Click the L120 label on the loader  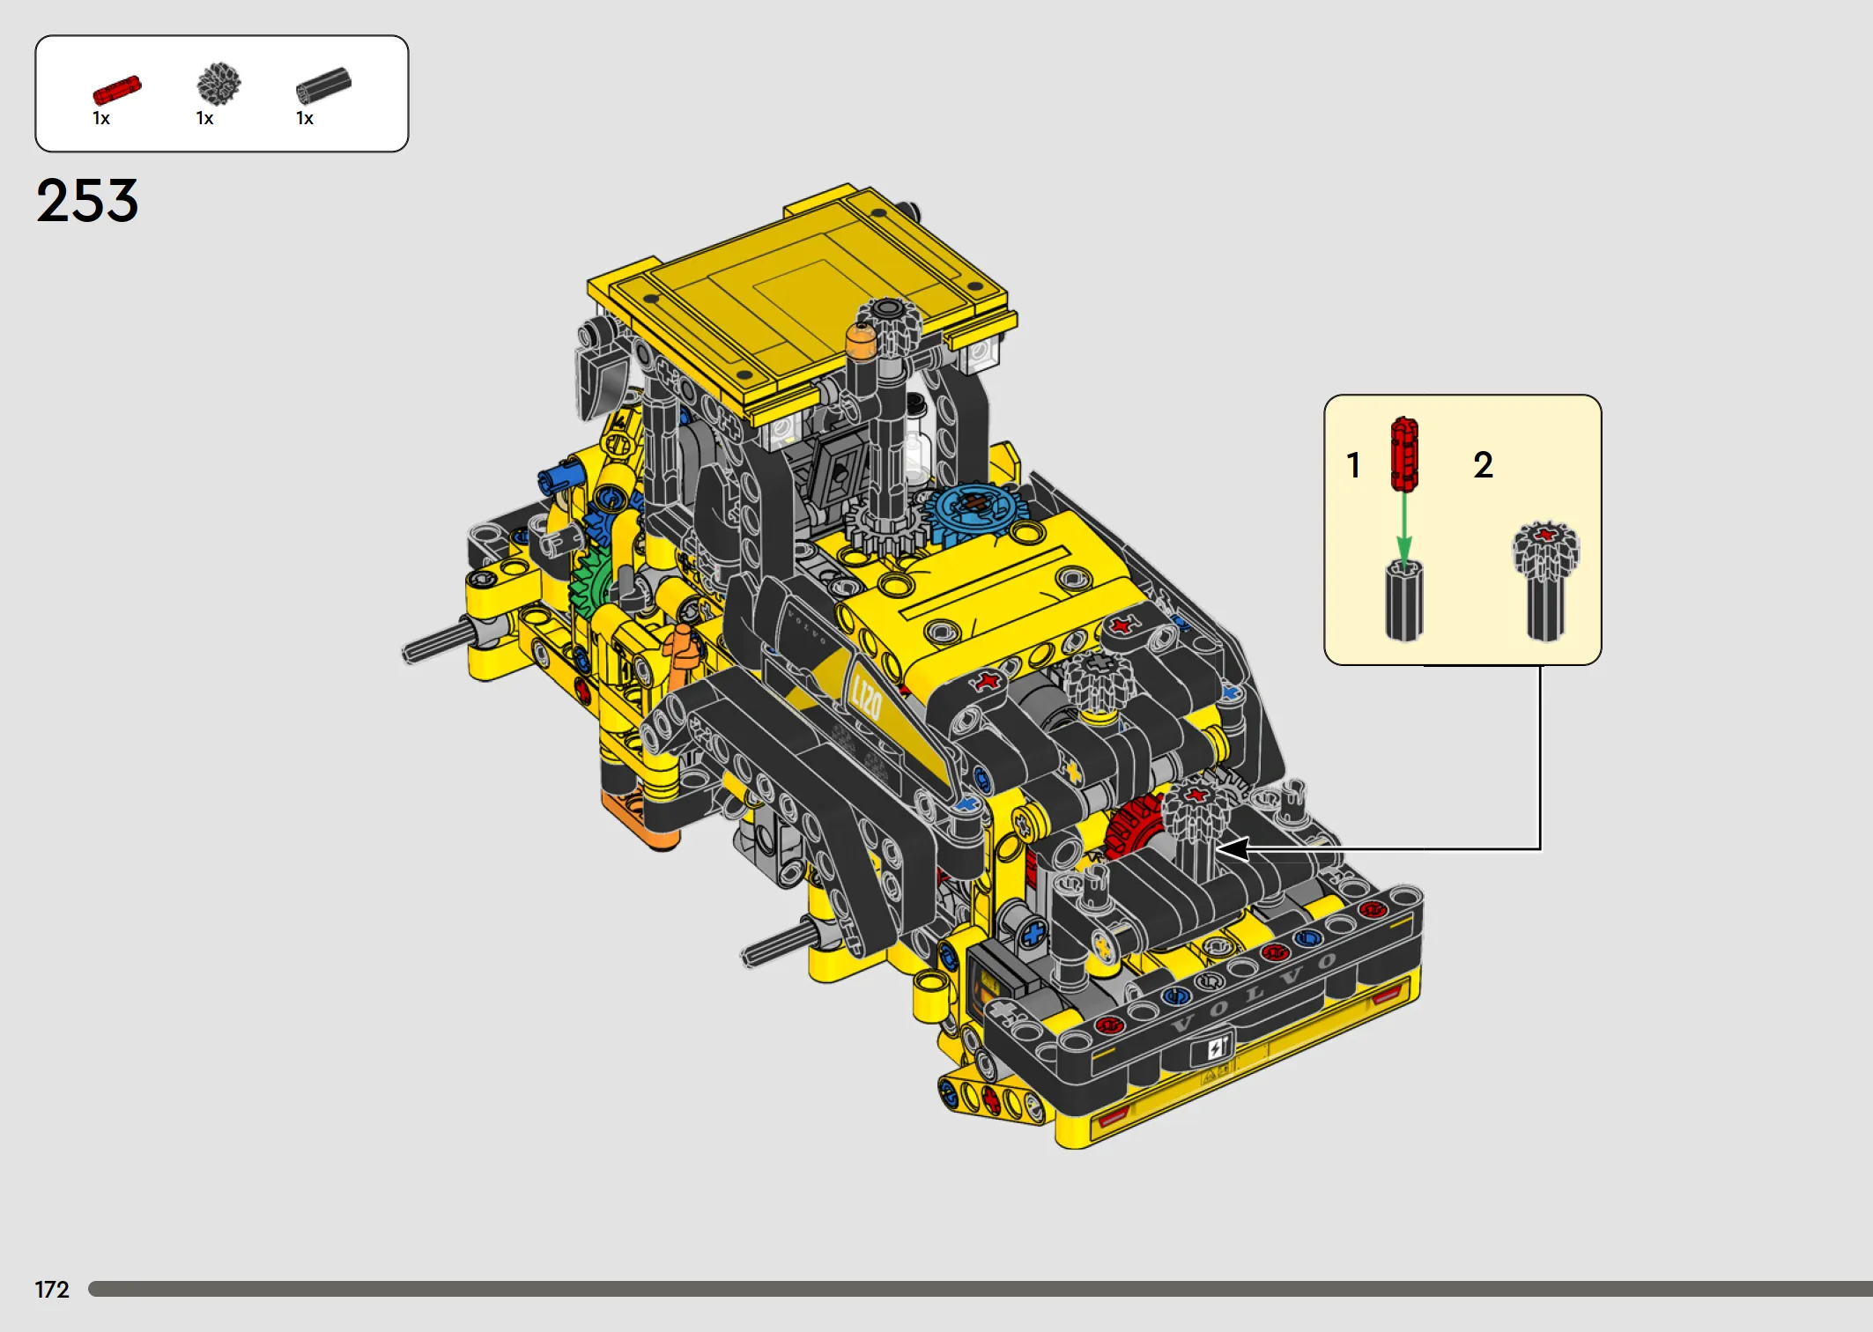[x=866, y=697]
